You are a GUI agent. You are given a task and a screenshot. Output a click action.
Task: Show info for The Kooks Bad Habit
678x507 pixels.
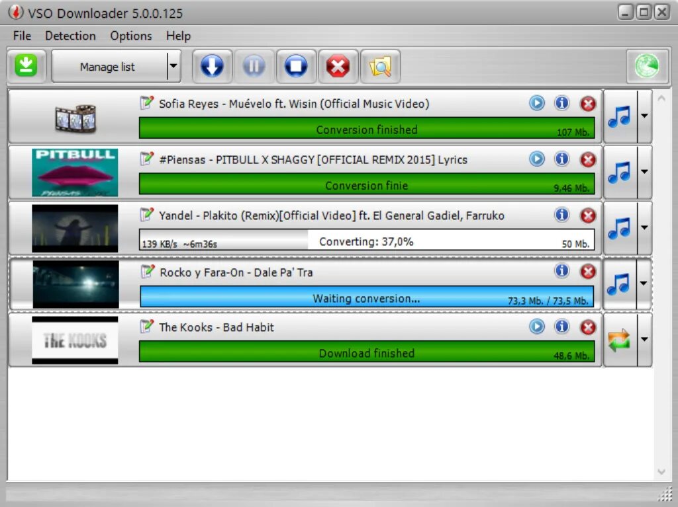click(x=561, y=327)
